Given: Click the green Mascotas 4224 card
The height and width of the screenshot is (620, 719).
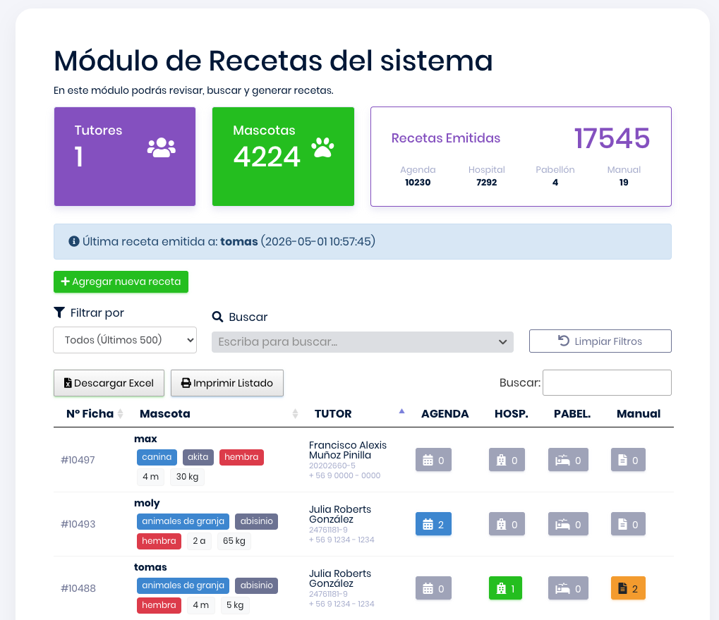Looking at the screenshot, I should click(284, 157).
